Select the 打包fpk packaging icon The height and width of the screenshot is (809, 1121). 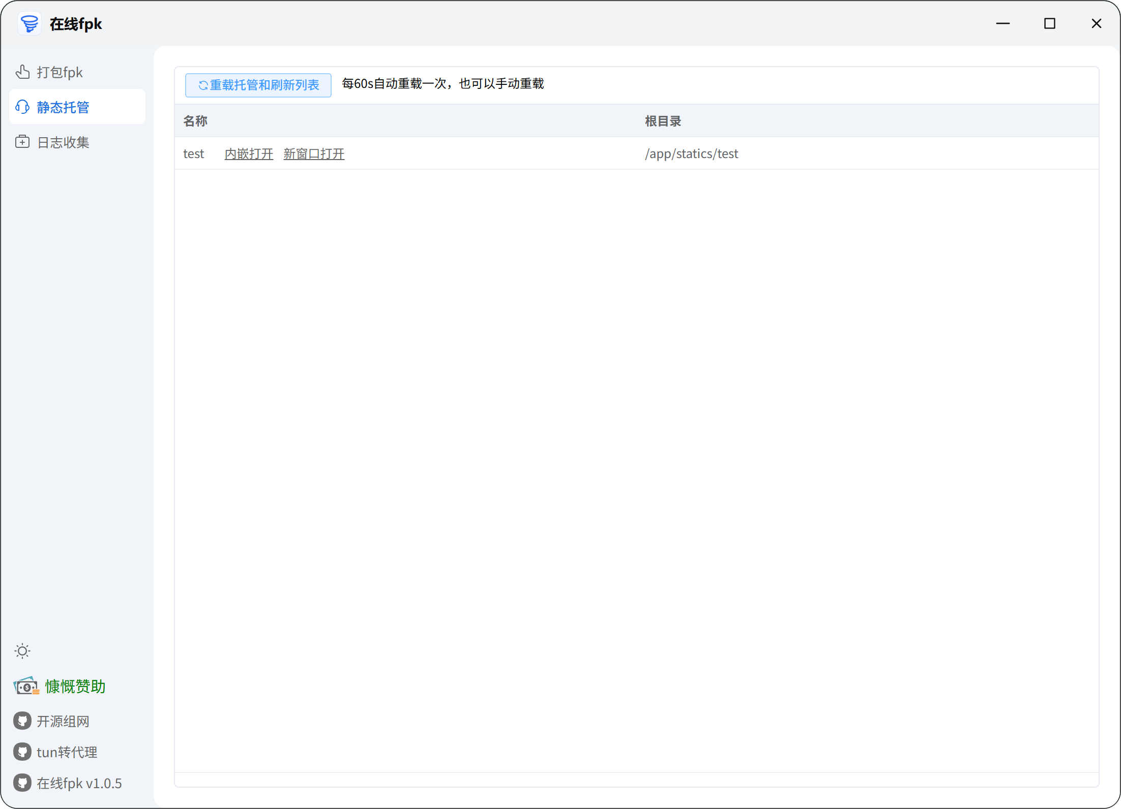tap(22, 72)
